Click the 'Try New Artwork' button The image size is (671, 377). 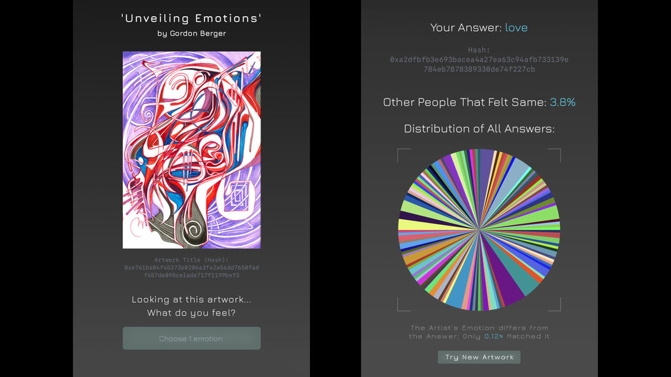point(479,357)
